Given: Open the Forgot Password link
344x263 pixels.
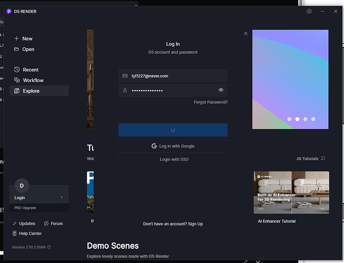Looking at the screenshot, I should click(x=210, y=102).
